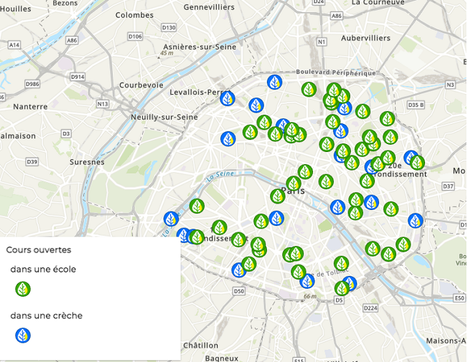Open the blue crèche marker on La Seine's western bend
The height and width of the screenshot is (362, 467).
(171, 219)
